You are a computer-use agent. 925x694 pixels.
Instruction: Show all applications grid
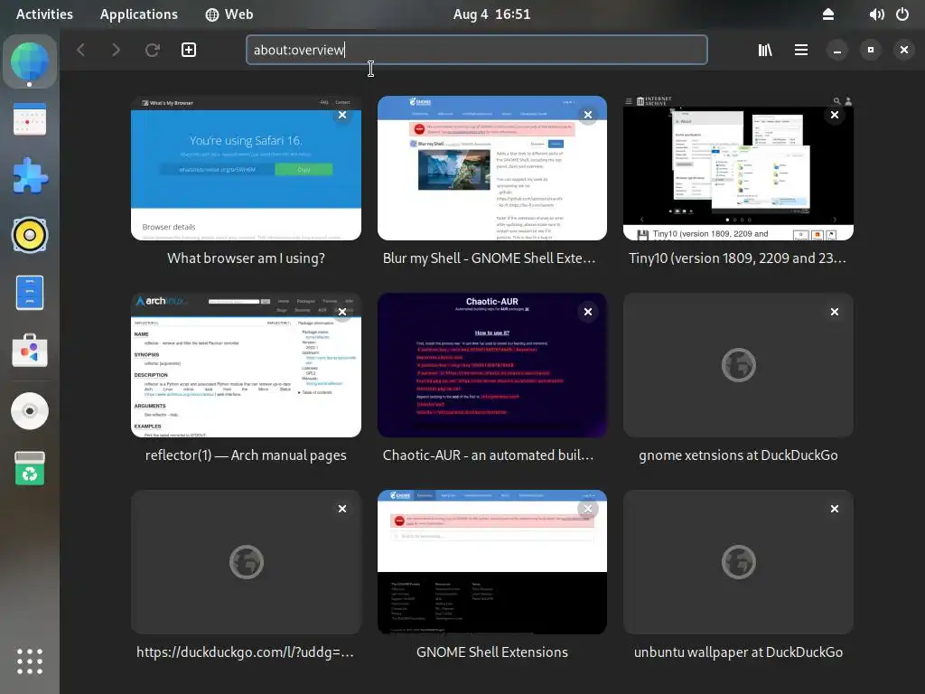(30, 661)
